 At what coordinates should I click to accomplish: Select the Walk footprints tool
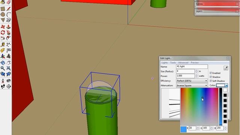coord(3,86)
